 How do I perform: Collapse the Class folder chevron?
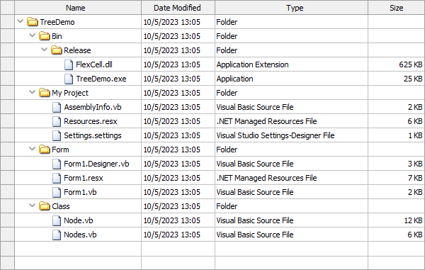click(x=33, y=206)
